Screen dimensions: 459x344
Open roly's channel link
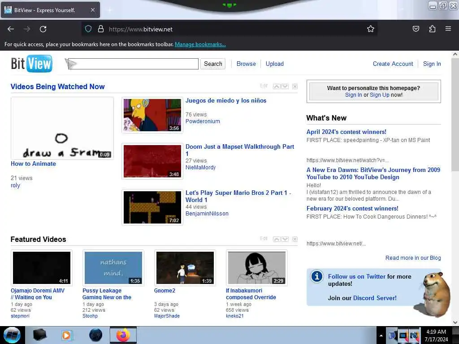(16, 185)
